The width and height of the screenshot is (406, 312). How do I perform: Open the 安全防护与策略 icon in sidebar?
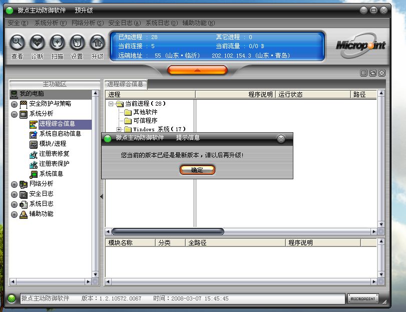point(24,104)
